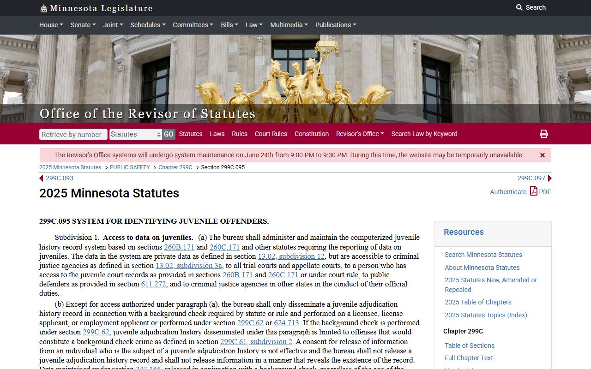This screenshot has height=369, width=591.
Task: Click the Office of the Revisor of Statutes title
Action: (x=147, y=113)
